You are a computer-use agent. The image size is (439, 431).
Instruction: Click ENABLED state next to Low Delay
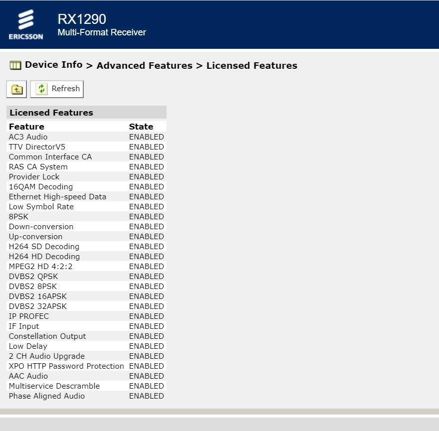(146, 346)
